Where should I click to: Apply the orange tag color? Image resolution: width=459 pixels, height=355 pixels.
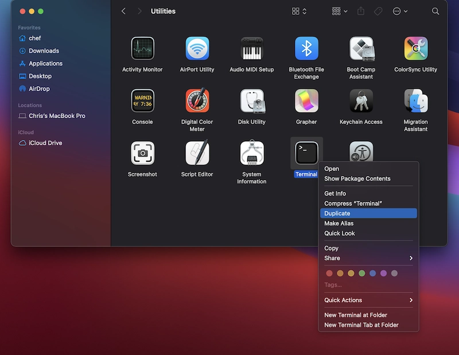(340, 274)
